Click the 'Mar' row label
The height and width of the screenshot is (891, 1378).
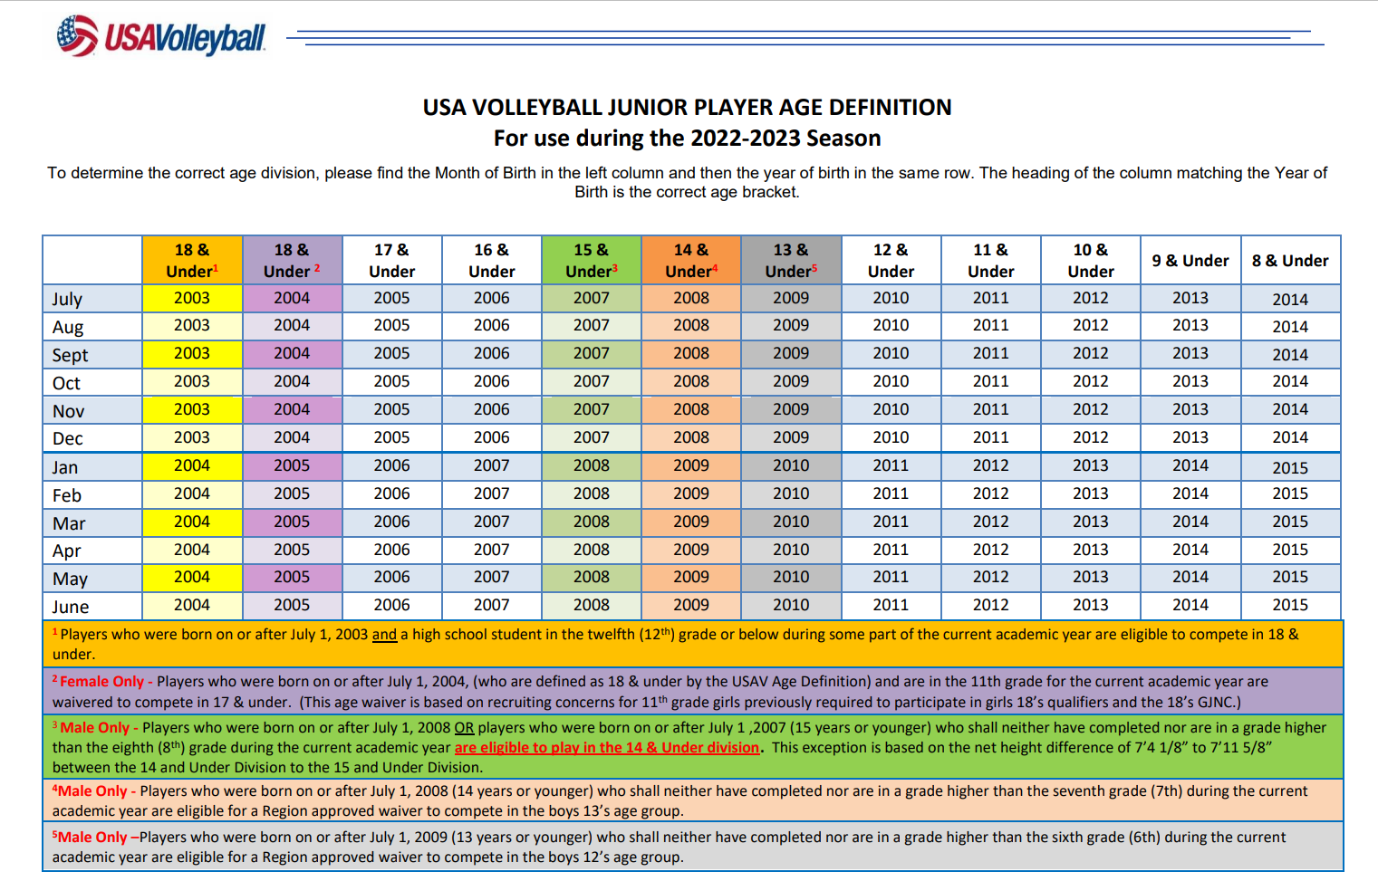[x=92, y=523]
